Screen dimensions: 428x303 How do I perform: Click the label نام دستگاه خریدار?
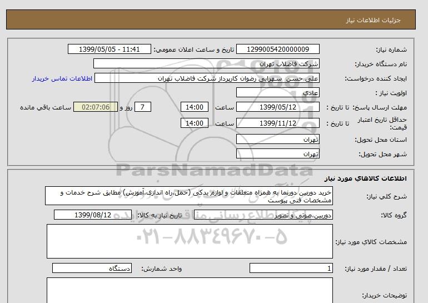click(x=381, y=64)
